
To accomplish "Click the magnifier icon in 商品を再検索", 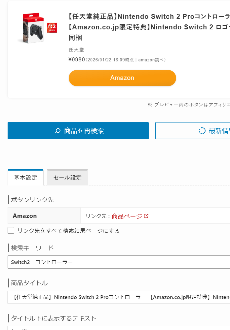I will click(58, 131).
